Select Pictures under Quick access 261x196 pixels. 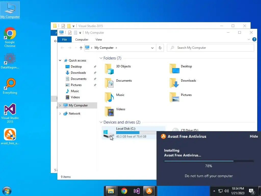[76, 85]
